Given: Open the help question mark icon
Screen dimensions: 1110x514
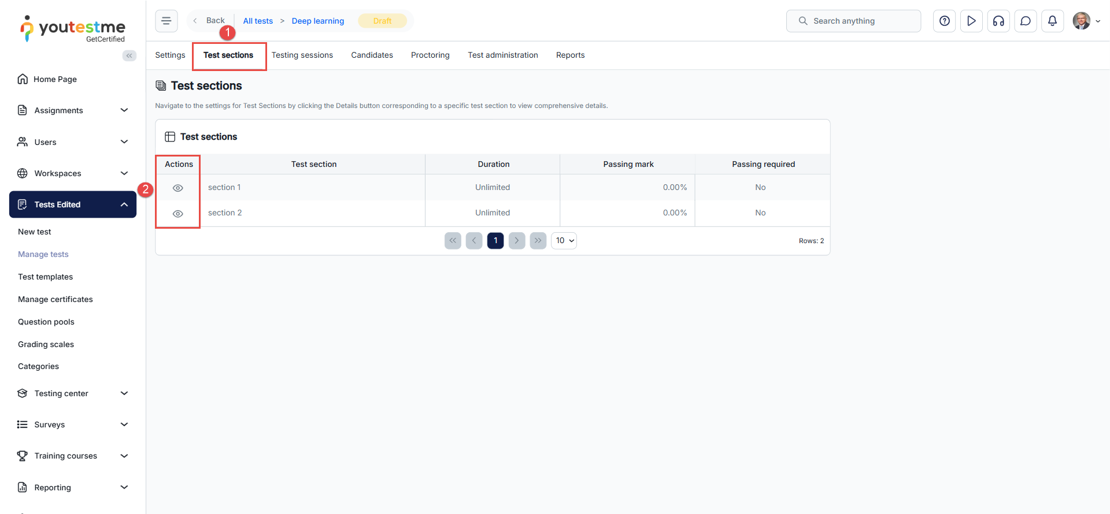Looking at the screenshot, I should click(944, 21).
